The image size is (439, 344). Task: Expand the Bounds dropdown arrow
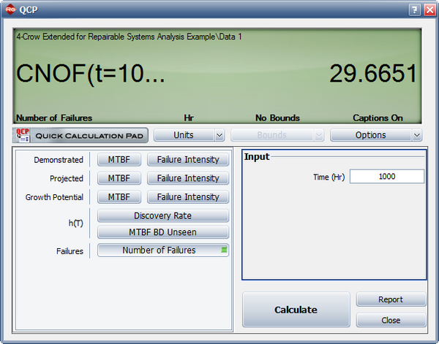tap(318, 135)
